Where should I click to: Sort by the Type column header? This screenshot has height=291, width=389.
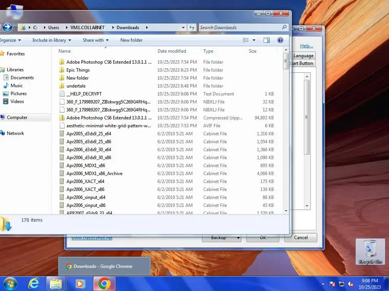pyautogui.click(x=208, y=51)
